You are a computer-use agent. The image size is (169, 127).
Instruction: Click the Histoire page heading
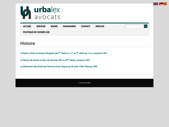coord(28,43)
